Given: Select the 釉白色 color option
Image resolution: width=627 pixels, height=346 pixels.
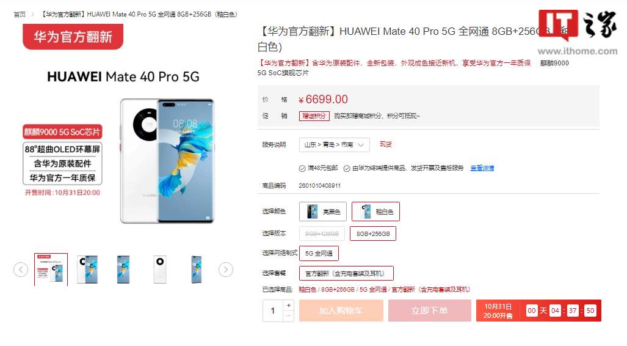Looking at the screenshot, I should coord(375,212).
